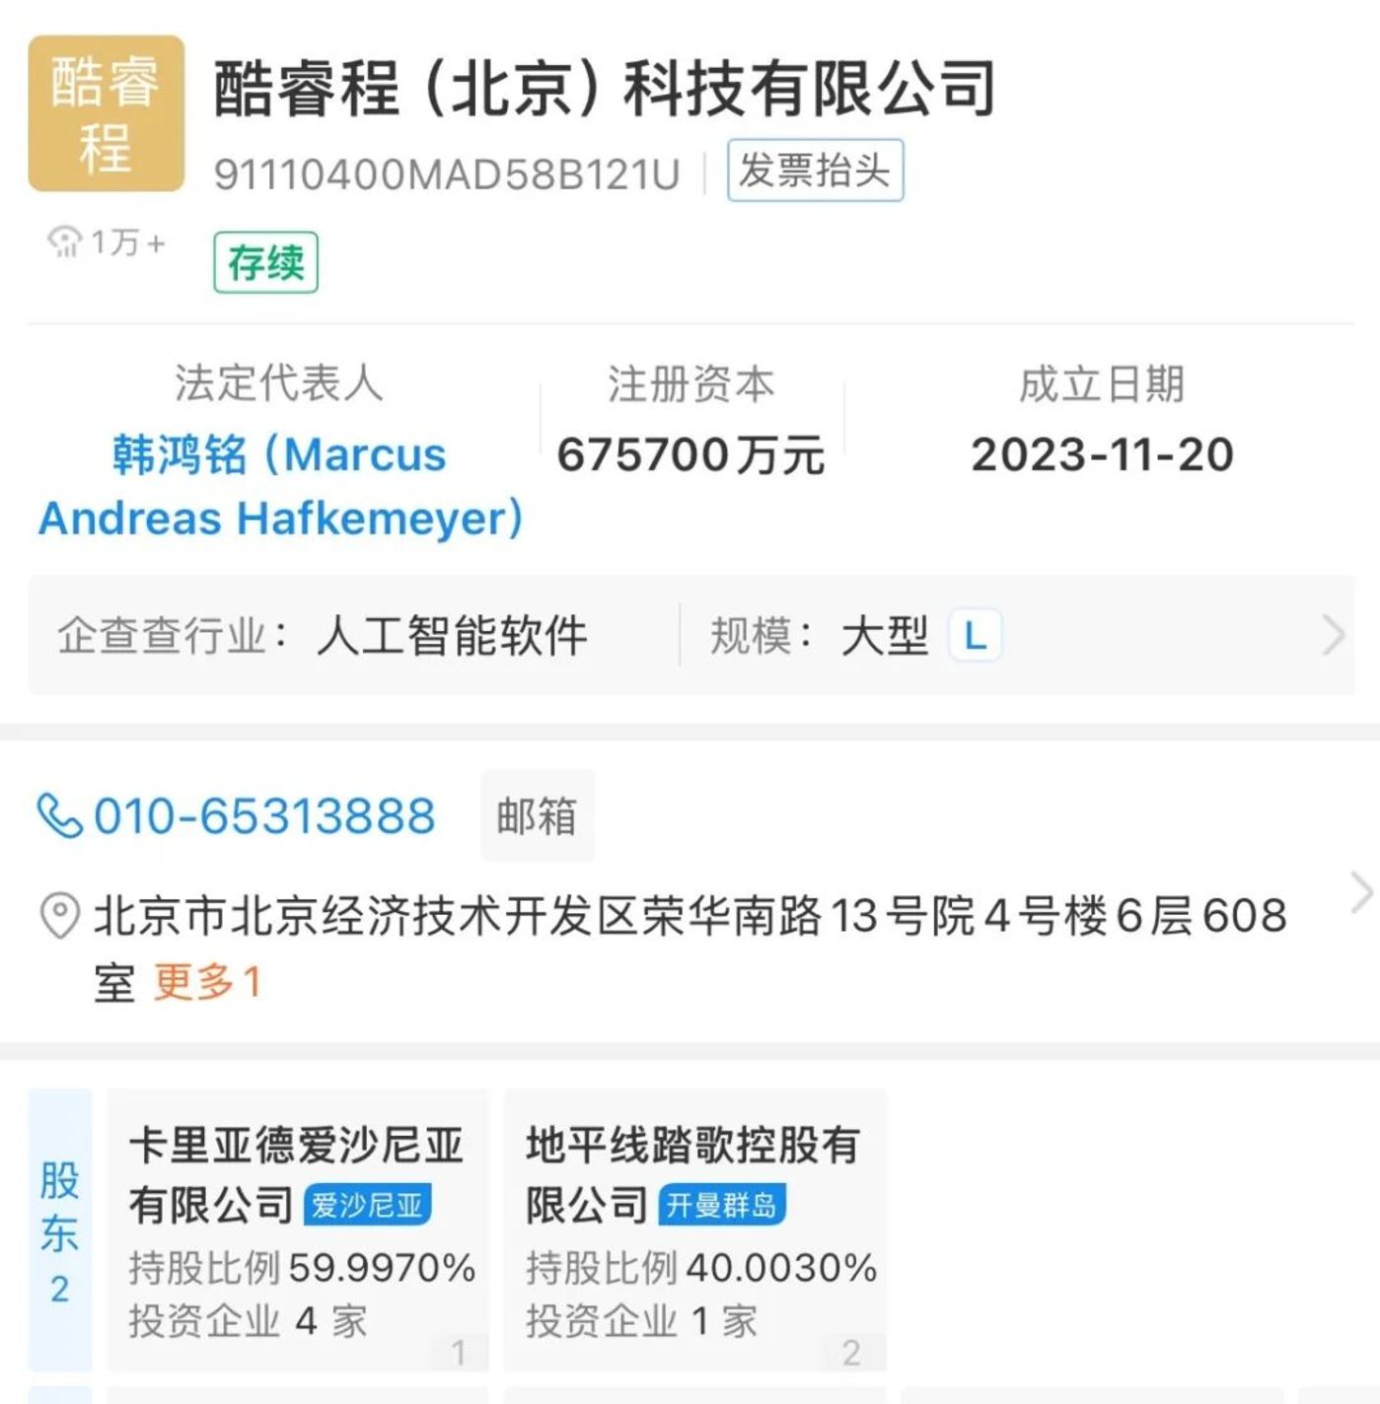
Task: Dial phone number 010-65313888
Action: click(x=264, y=816)
